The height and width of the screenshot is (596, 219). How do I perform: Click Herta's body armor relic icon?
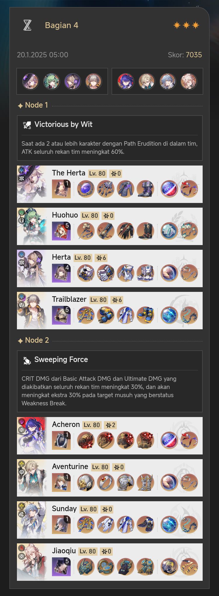tap(126, 273)
